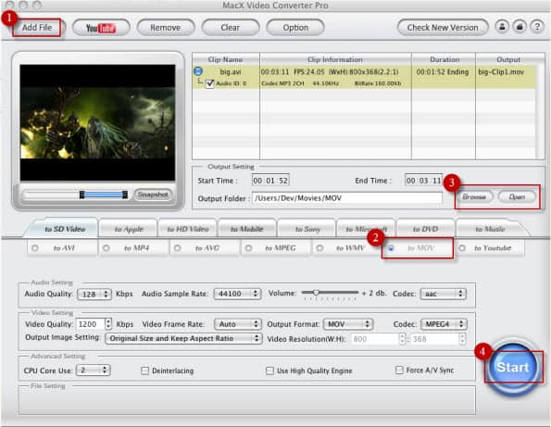Enable Use High Quality Engine checkbox
Image resolution: width=551 pixels, height=427 pixels.
pos(269,370)
